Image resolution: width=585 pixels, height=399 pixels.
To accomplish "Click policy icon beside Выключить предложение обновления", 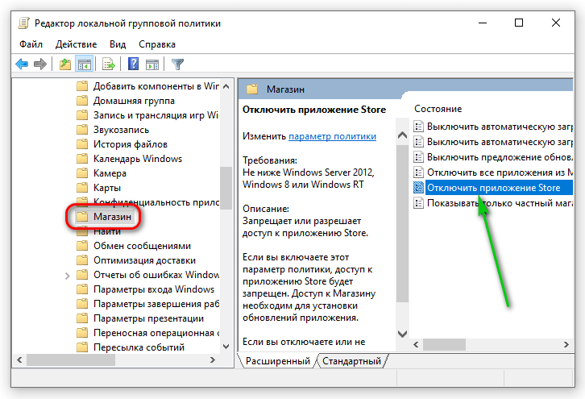I will (x=418, y=157).
